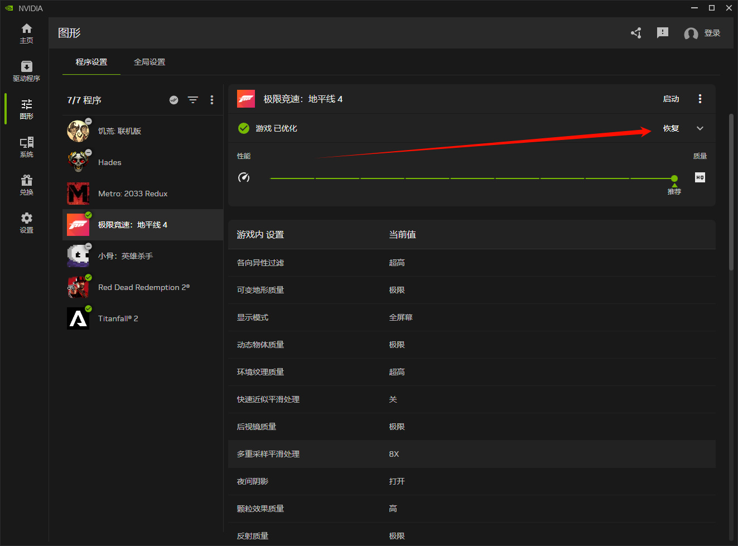Click the Red Dead Redemption 2 icon
The image size is (738, 546).
(x=78, y=287)
